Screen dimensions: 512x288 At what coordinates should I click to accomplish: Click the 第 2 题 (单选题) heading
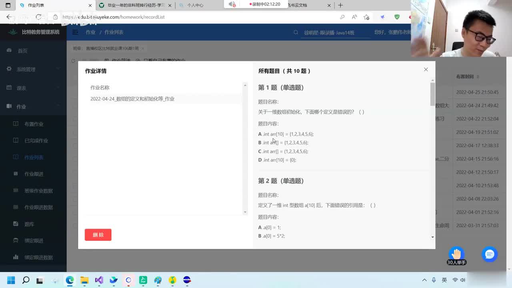tap(281, 181)
